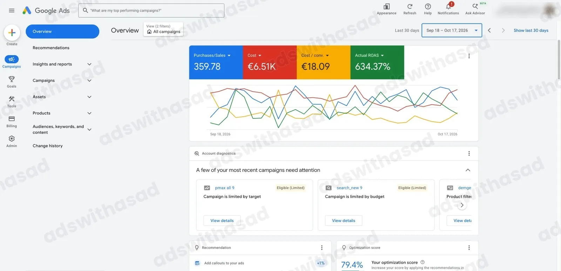Open the Billing card section
Screen dimensions: 561x271
(12, 121)
